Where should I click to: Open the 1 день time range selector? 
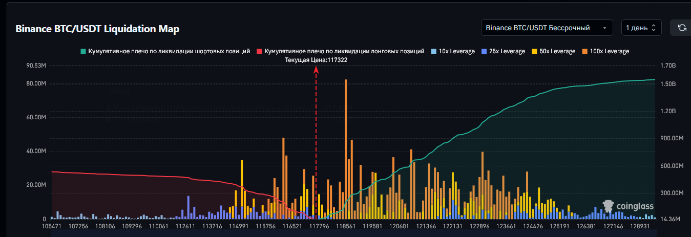click(x=641, y=28)
